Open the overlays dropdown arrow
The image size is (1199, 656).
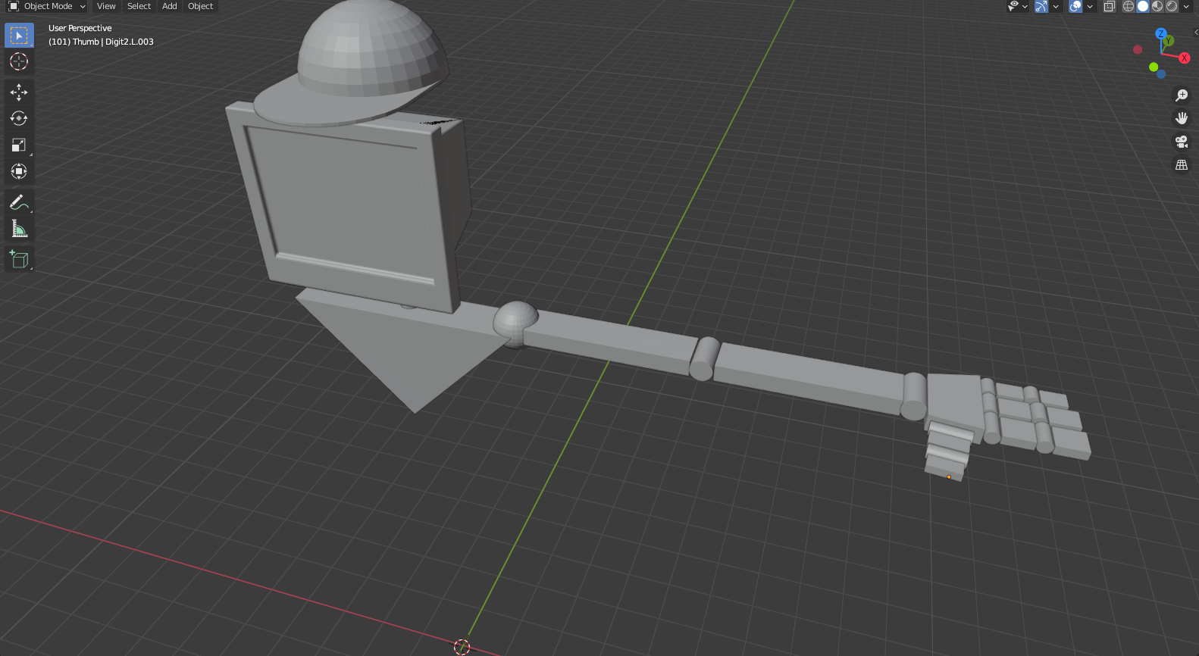pyautogui.click(x=1090, y=7)
